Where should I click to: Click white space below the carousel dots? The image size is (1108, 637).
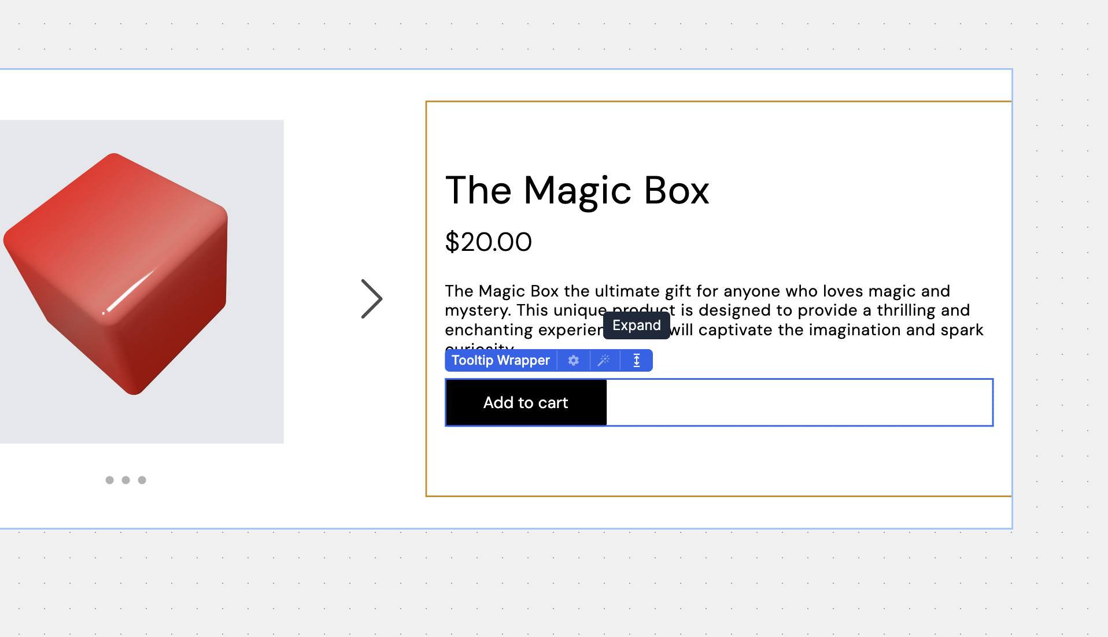(x=125, y=509)
